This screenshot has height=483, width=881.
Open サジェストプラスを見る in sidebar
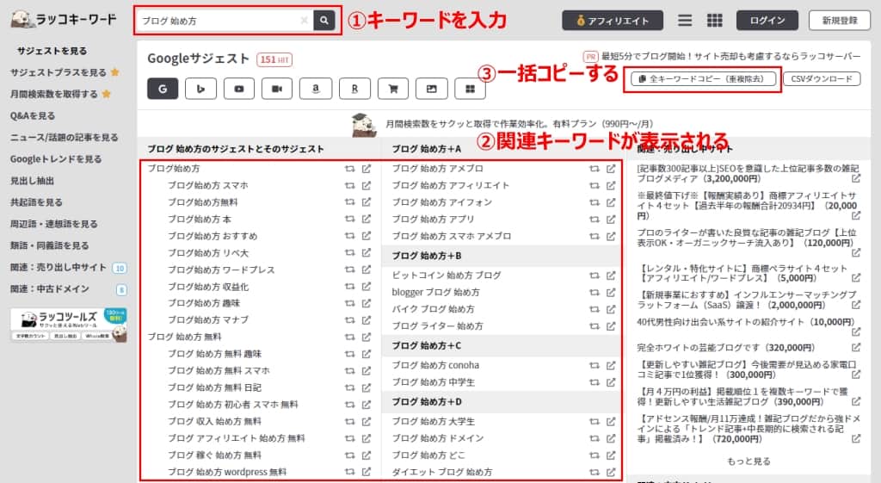click(x=59, y=72)
